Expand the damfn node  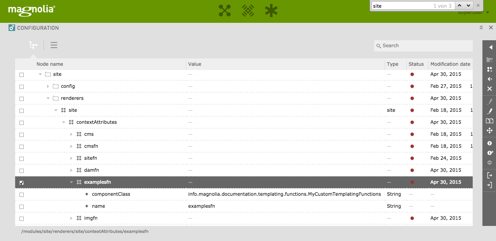pos(71,170)
